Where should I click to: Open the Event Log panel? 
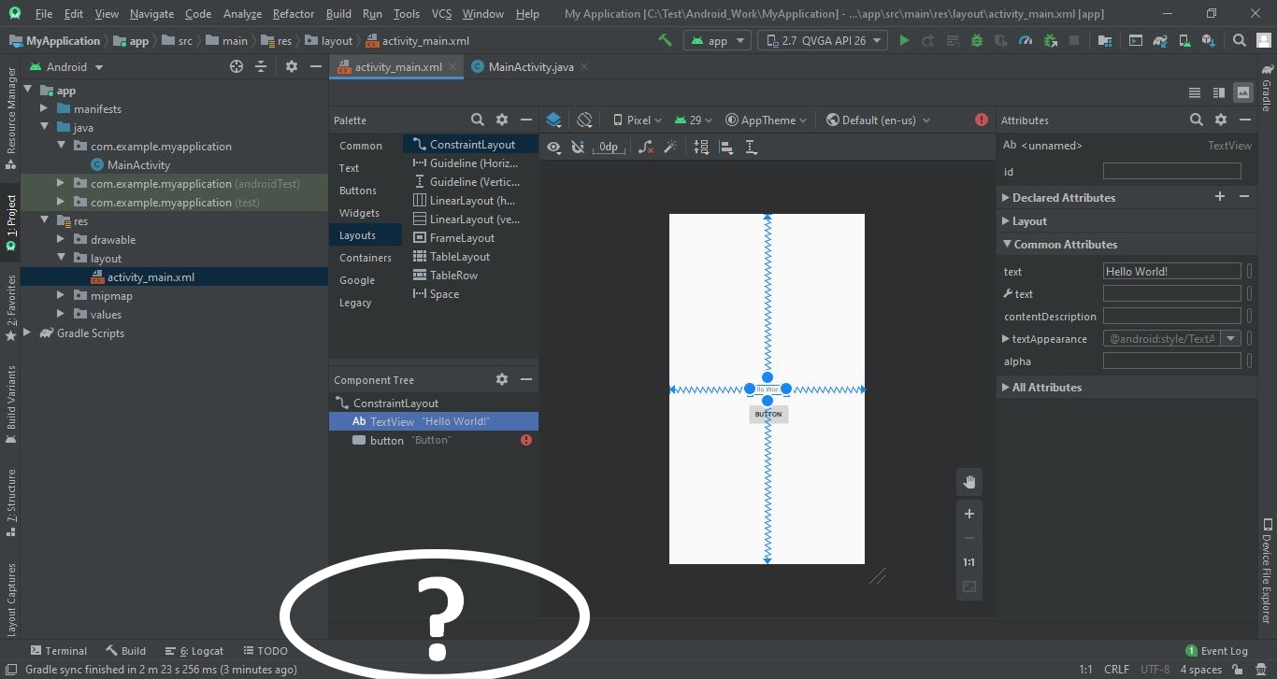[1216, 651]
